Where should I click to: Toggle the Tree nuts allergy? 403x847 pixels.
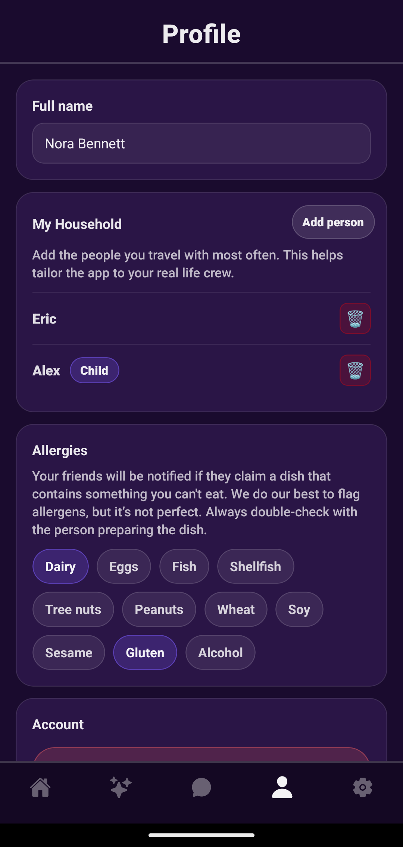pyautogui.click(x=73, y=610)
